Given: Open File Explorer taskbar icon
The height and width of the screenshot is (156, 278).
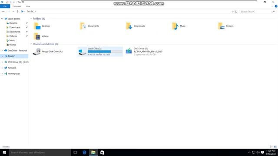Looking at the screenshot, I should 93,152.
